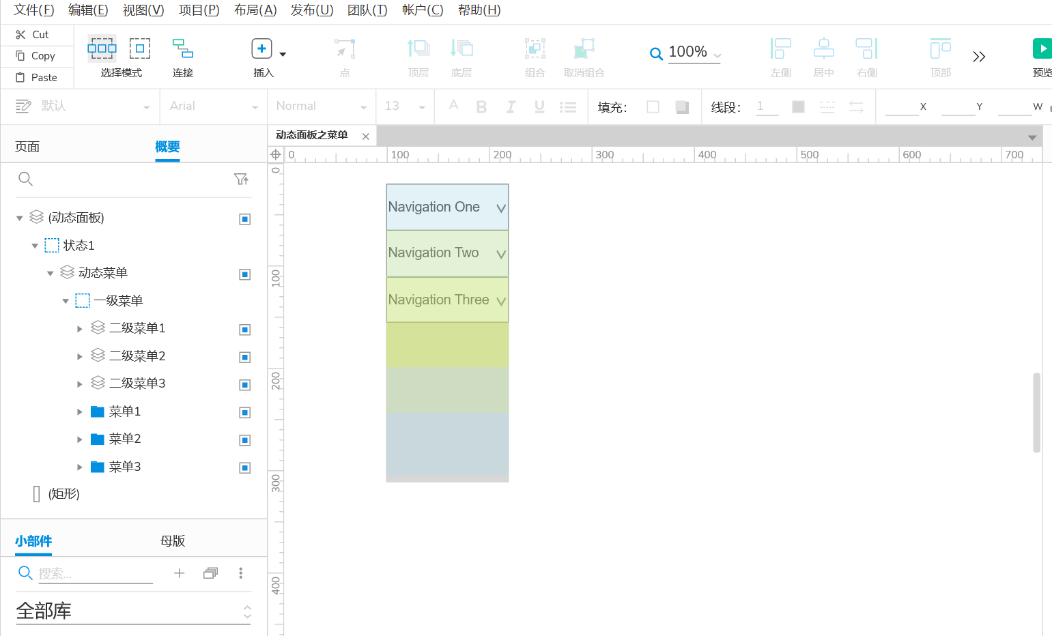Show more toolbar items chevron
The height and width of the screenshot is (636, 1052).
pos(979,57)
